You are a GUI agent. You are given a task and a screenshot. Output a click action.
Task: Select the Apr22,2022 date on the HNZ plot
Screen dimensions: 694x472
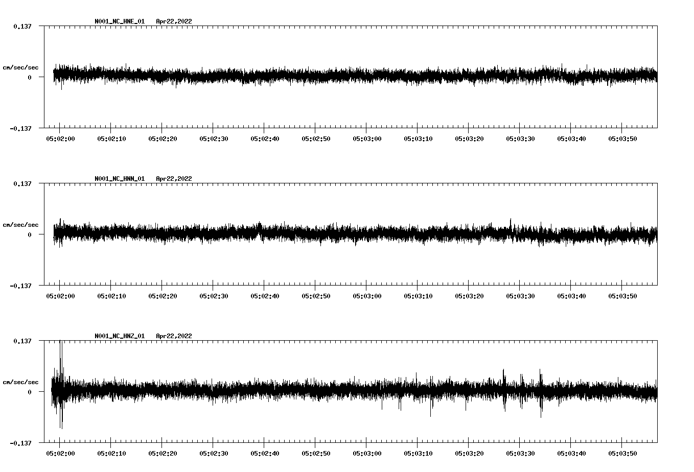[174, 336]
